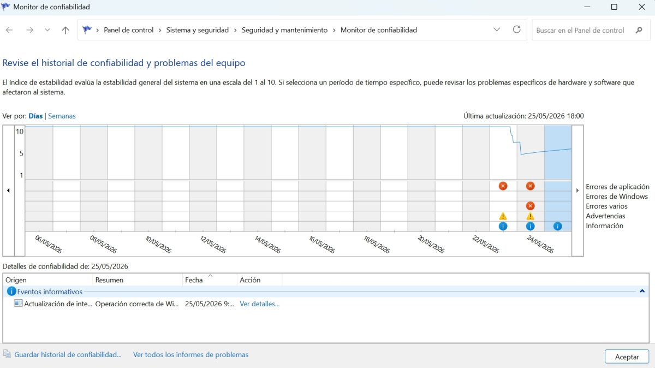Click the Advertencias row label
This screenshot has height=368, width=655.
[x=605, y=216]
